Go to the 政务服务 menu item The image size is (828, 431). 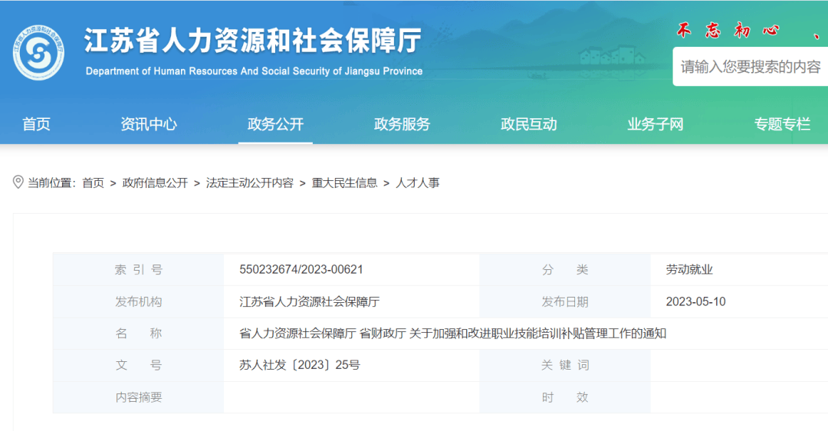(x=402, y=124)
